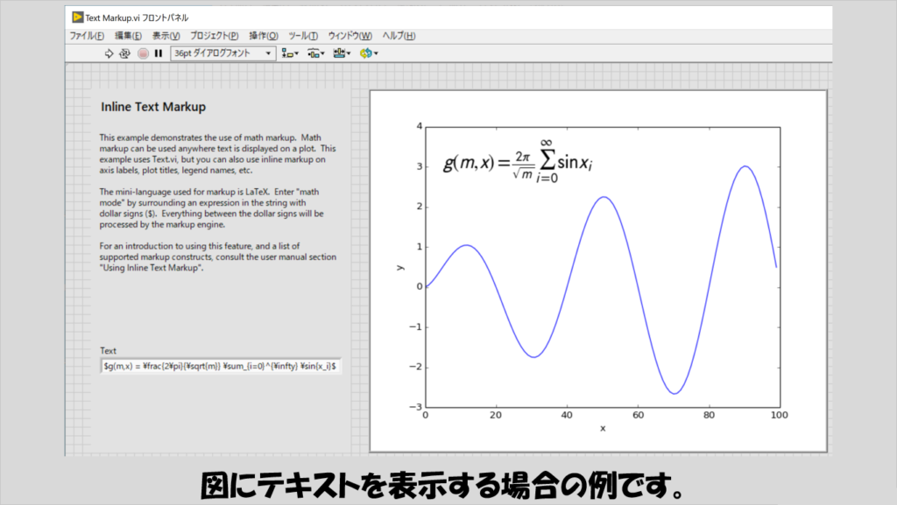Screen dimensions: 897x505
Task: Click the Run Continuously icon
Action: tap(125, 53)
